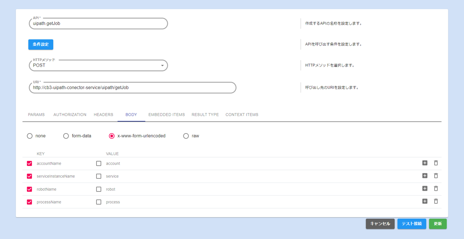
Task: Click the テスト接続 button
Action: click(x=412, y=224)
